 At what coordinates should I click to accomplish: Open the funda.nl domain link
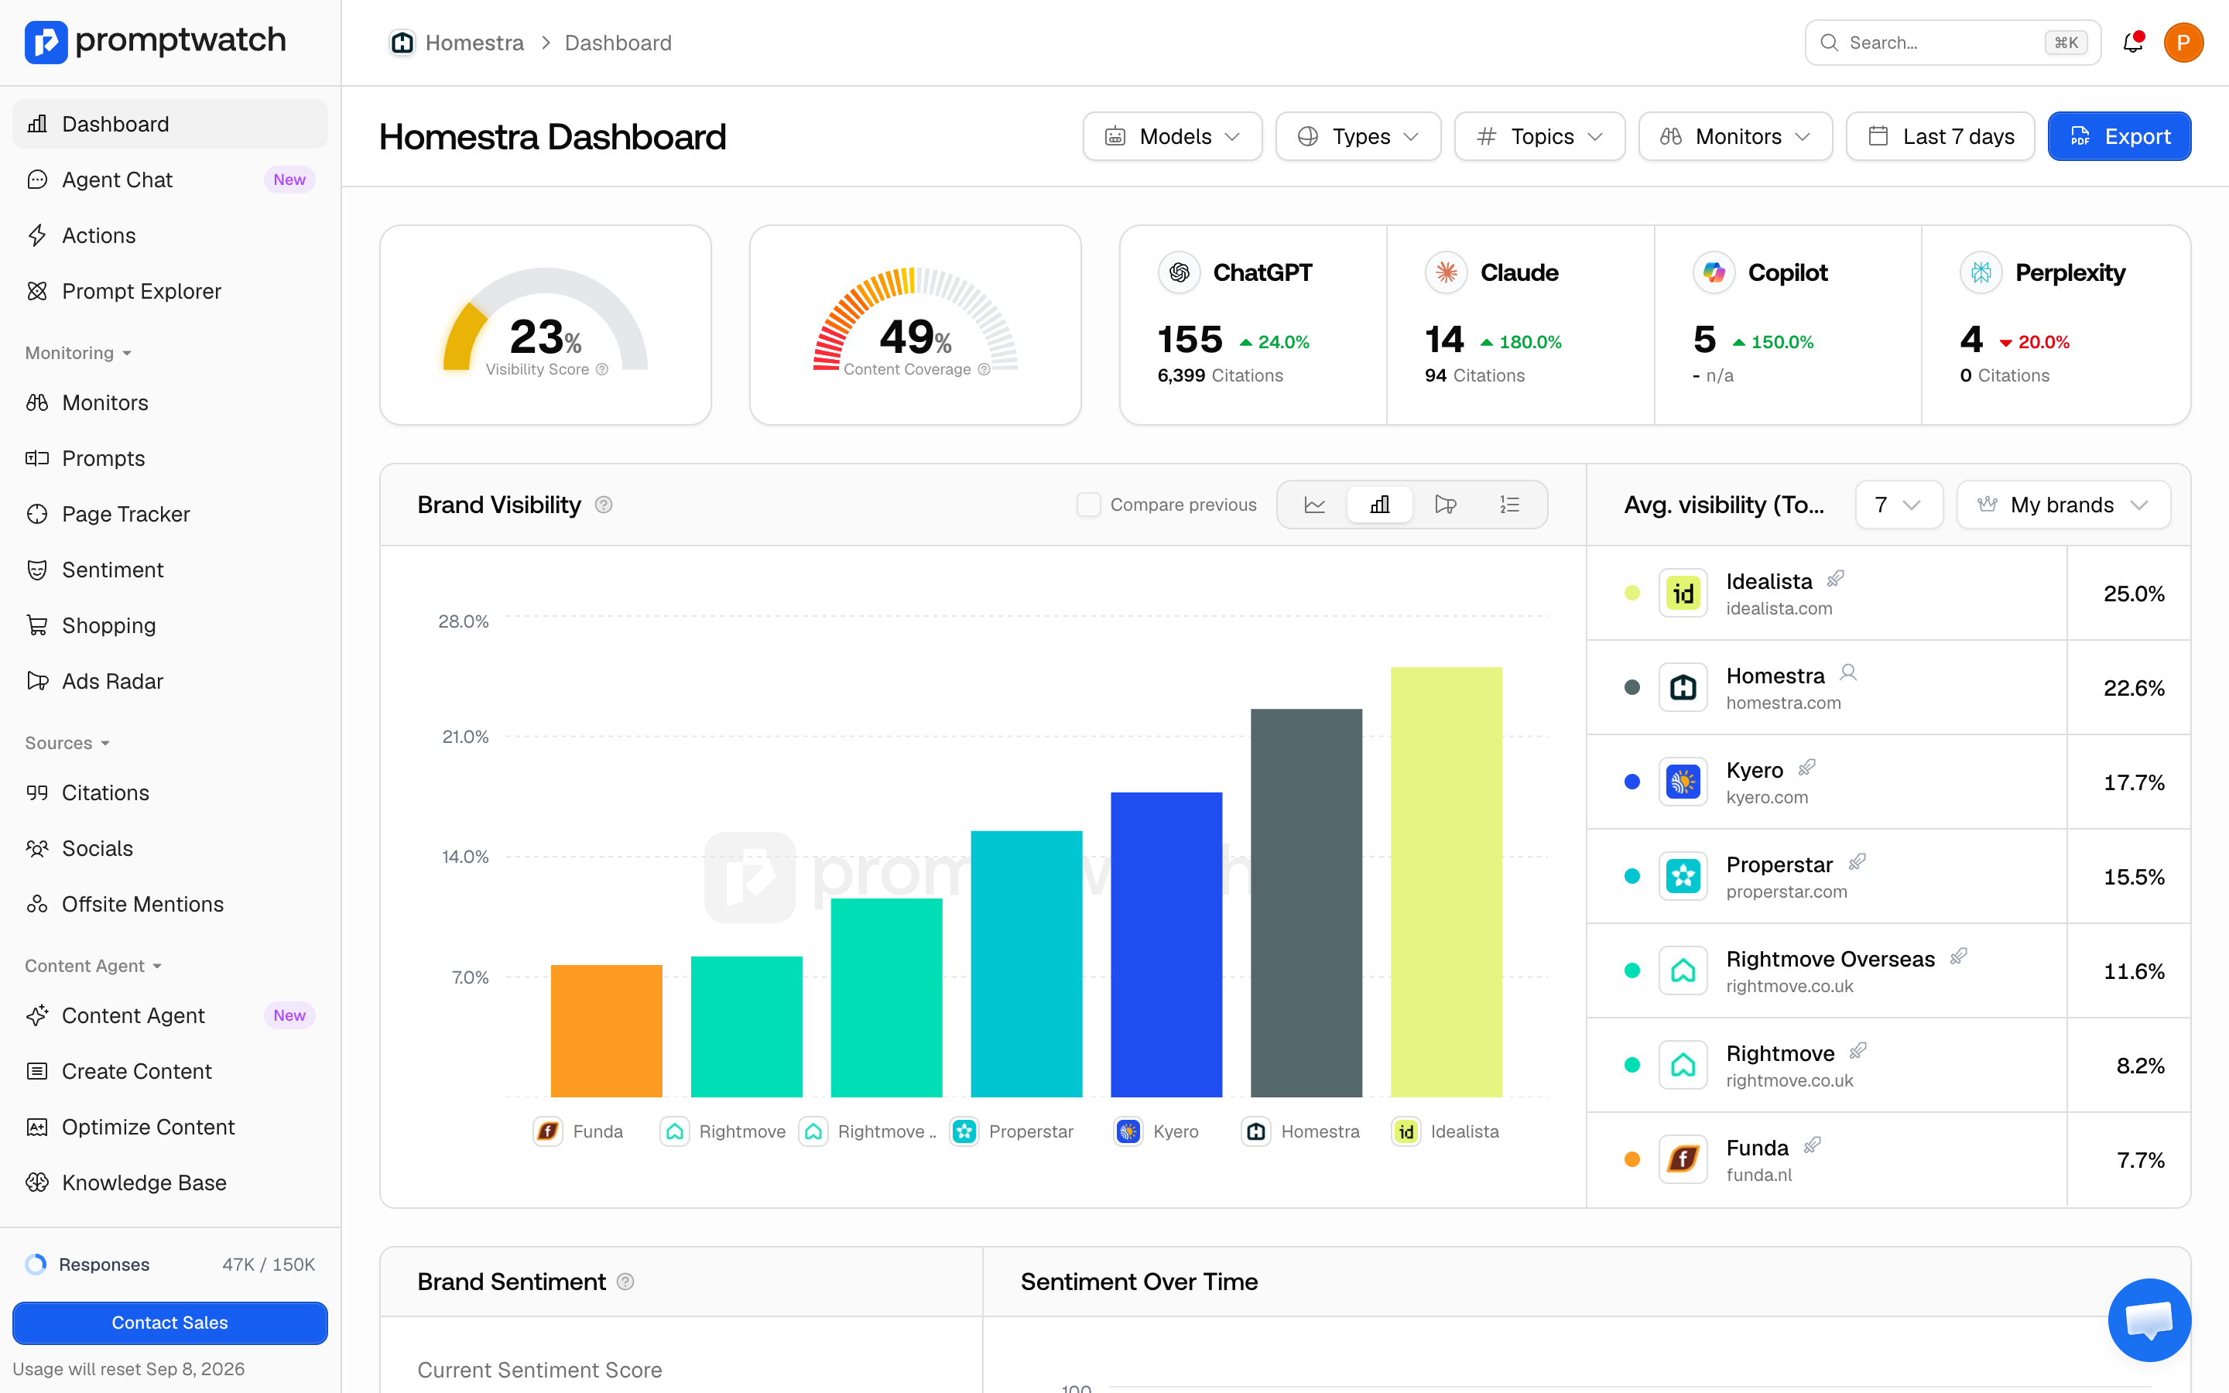[1758, 1175]
